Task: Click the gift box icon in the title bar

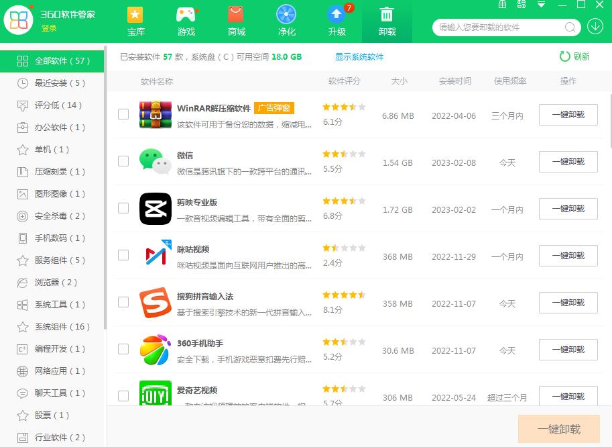Action: click(502, 5)
